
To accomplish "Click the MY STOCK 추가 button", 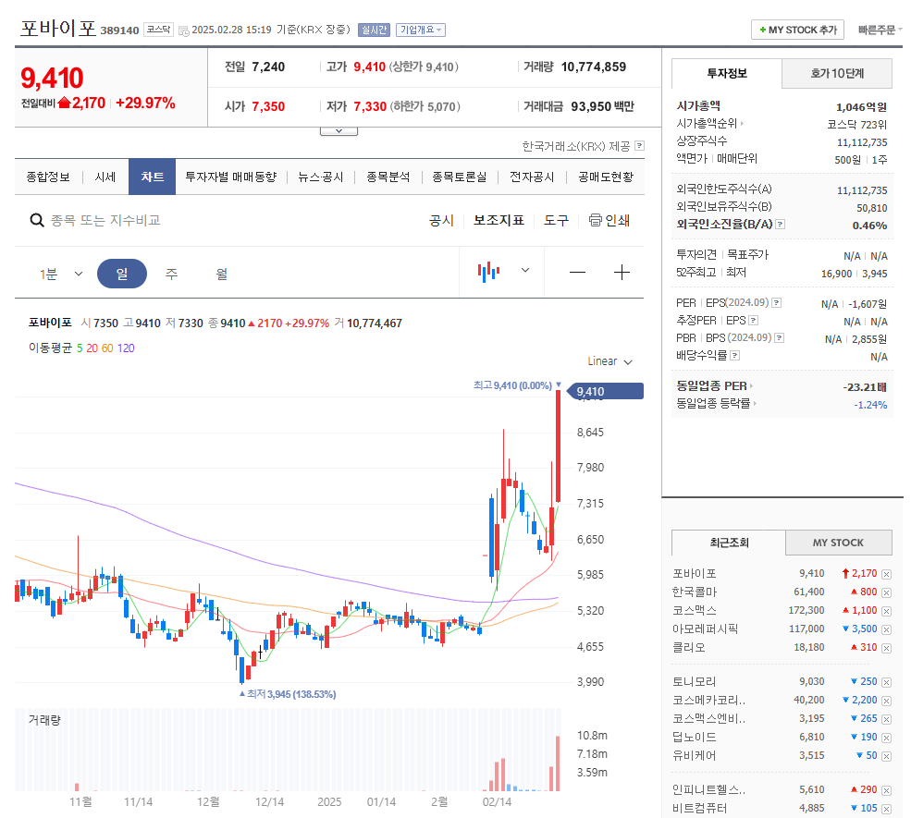I will coord(796,29).
